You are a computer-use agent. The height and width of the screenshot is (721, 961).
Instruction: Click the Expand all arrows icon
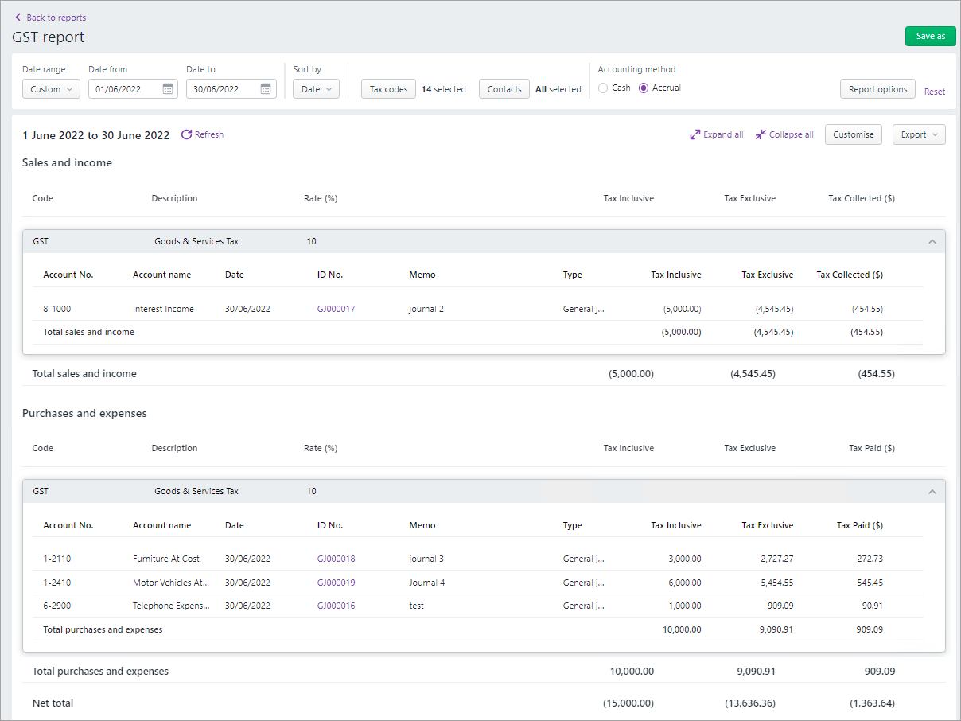click(694, 134)
